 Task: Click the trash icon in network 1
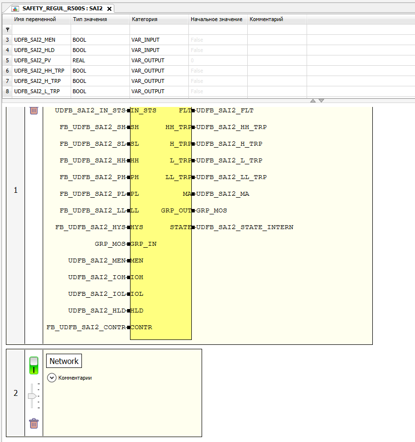pyautogui.click(x=34, y=110)
